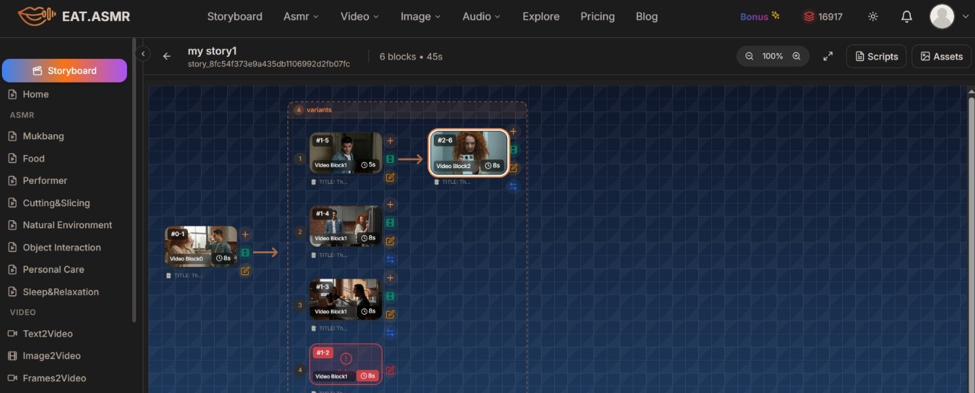Click the blue swap arrows beside block #1-4
The height and width of the screenshot is (393, 975).
click(x=390, y=260)
